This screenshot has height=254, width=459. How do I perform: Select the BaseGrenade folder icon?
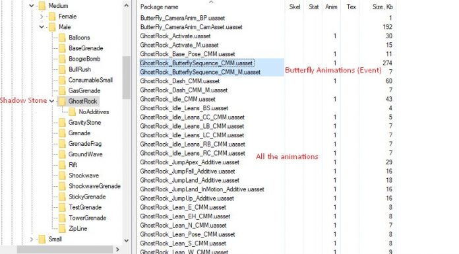(62, 48)
